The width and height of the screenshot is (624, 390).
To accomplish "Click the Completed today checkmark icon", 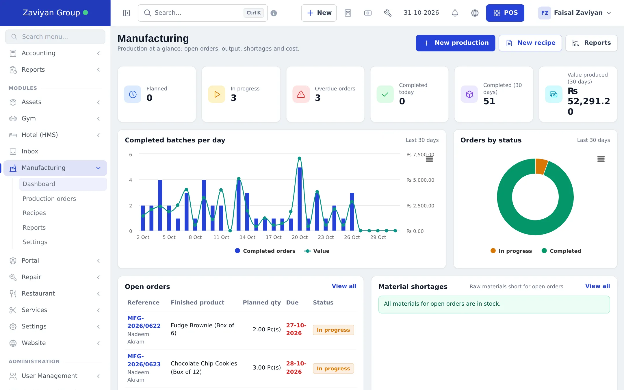I will [385, 94].
